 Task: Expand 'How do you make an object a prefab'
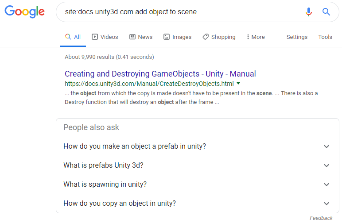pyautogui.click(x=198, y=146)
